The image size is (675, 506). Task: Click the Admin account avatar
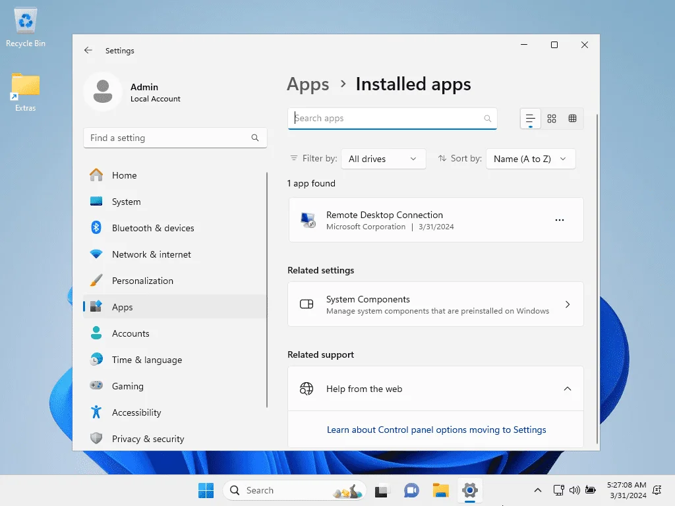pyautogui.click(x=103, y=92)
